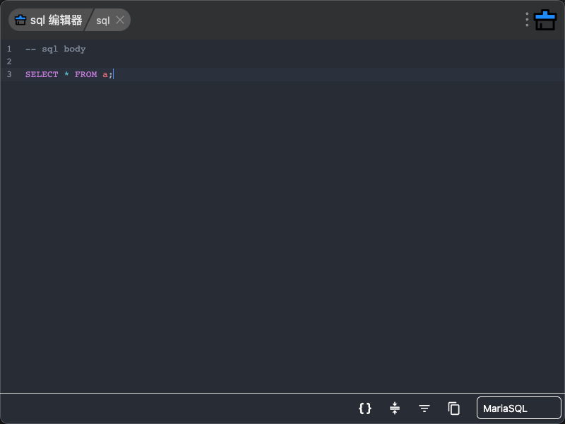Click the compress lines icon in footer
565x424 pixels.
(395, 408)
